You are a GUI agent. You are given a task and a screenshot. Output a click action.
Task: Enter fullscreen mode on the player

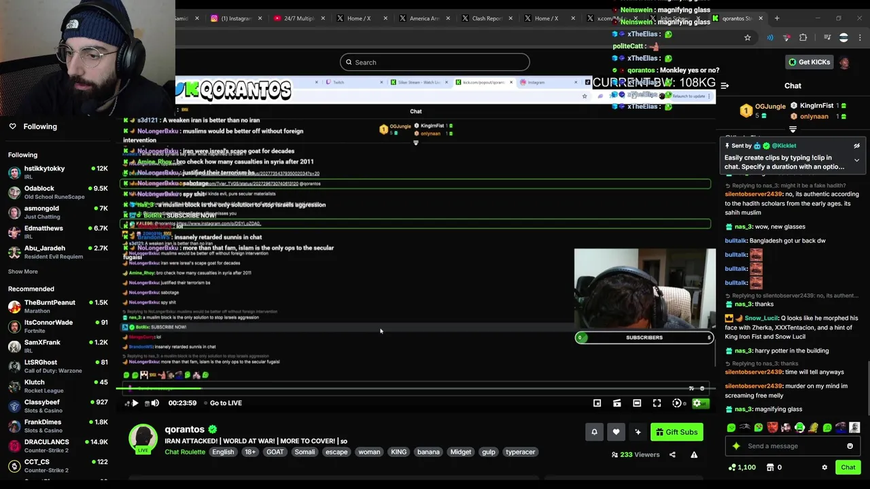pos(657,403)
